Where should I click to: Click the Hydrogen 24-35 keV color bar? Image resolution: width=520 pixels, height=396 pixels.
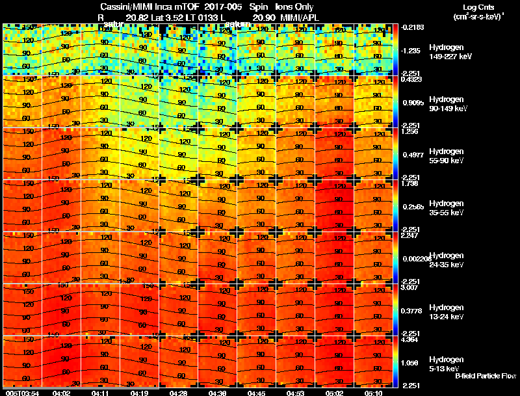point(395,257)
